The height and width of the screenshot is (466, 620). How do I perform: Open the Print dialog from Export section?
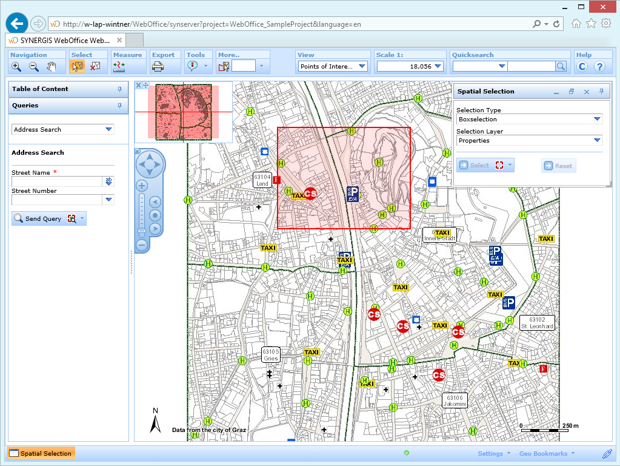[157, 66]
